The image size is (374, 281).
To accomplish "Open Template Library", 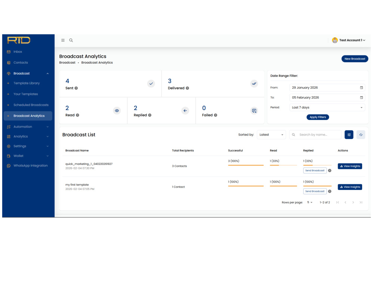I will coord(28,83).
